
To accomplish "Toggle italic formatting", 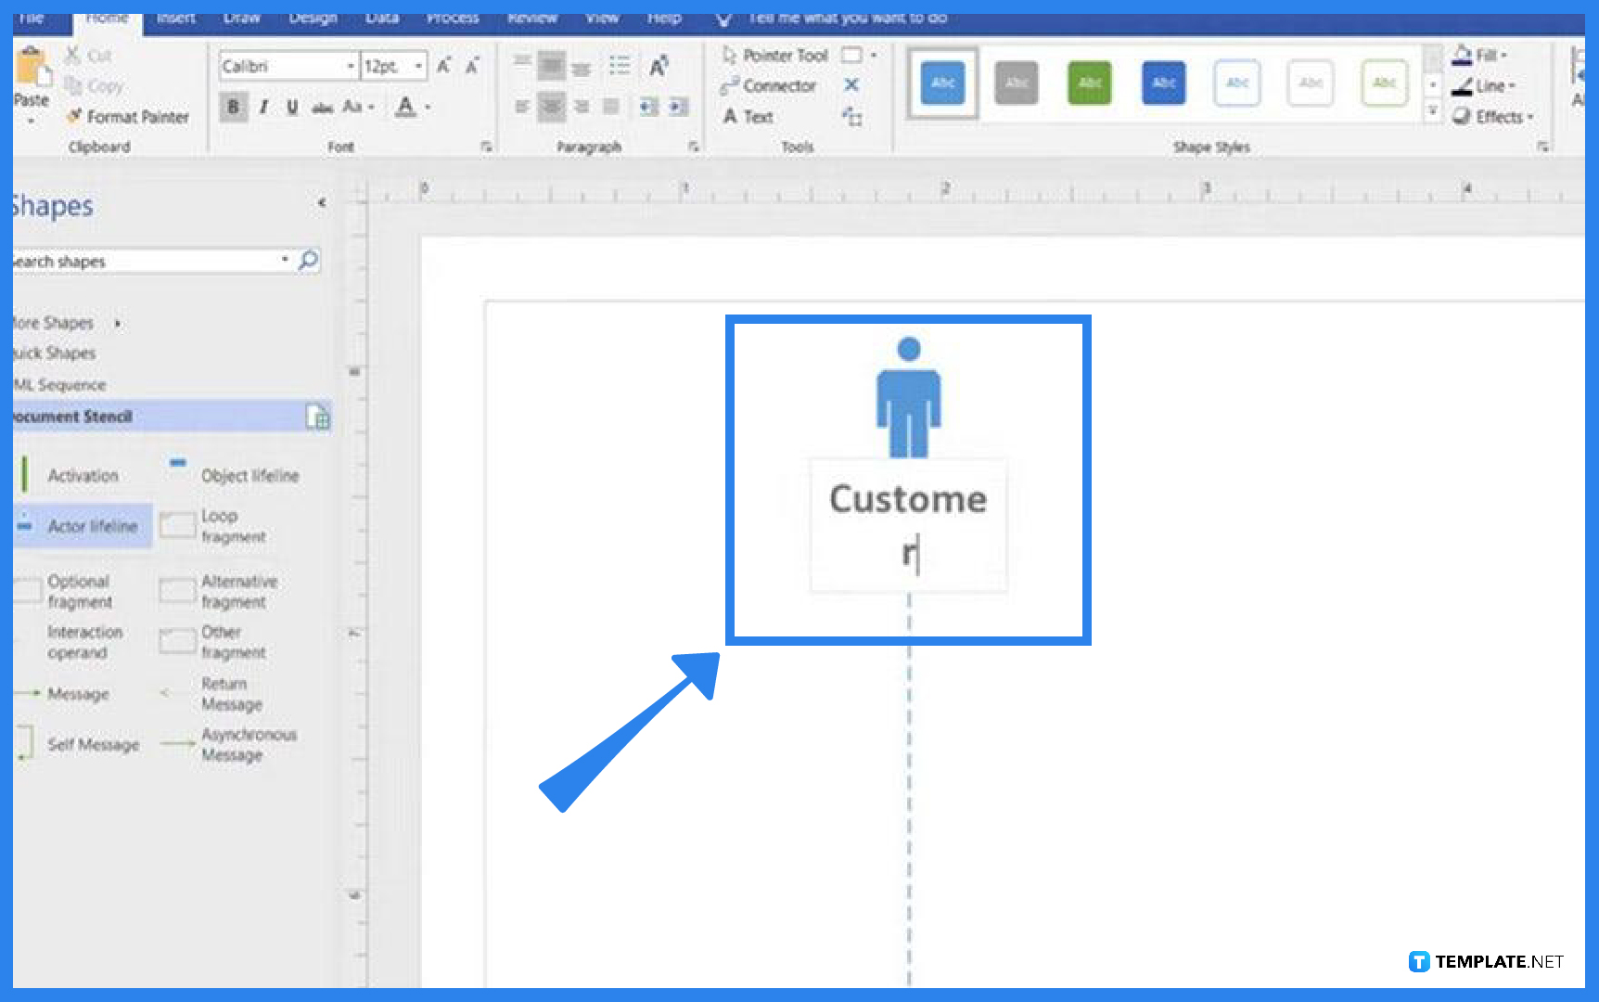I will tap(262, 107).
